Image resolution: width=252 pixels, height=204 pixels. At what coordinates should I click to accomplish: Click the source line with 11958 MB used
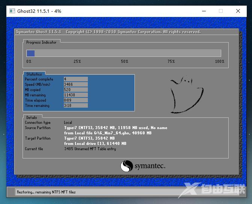tap(116, 128)
